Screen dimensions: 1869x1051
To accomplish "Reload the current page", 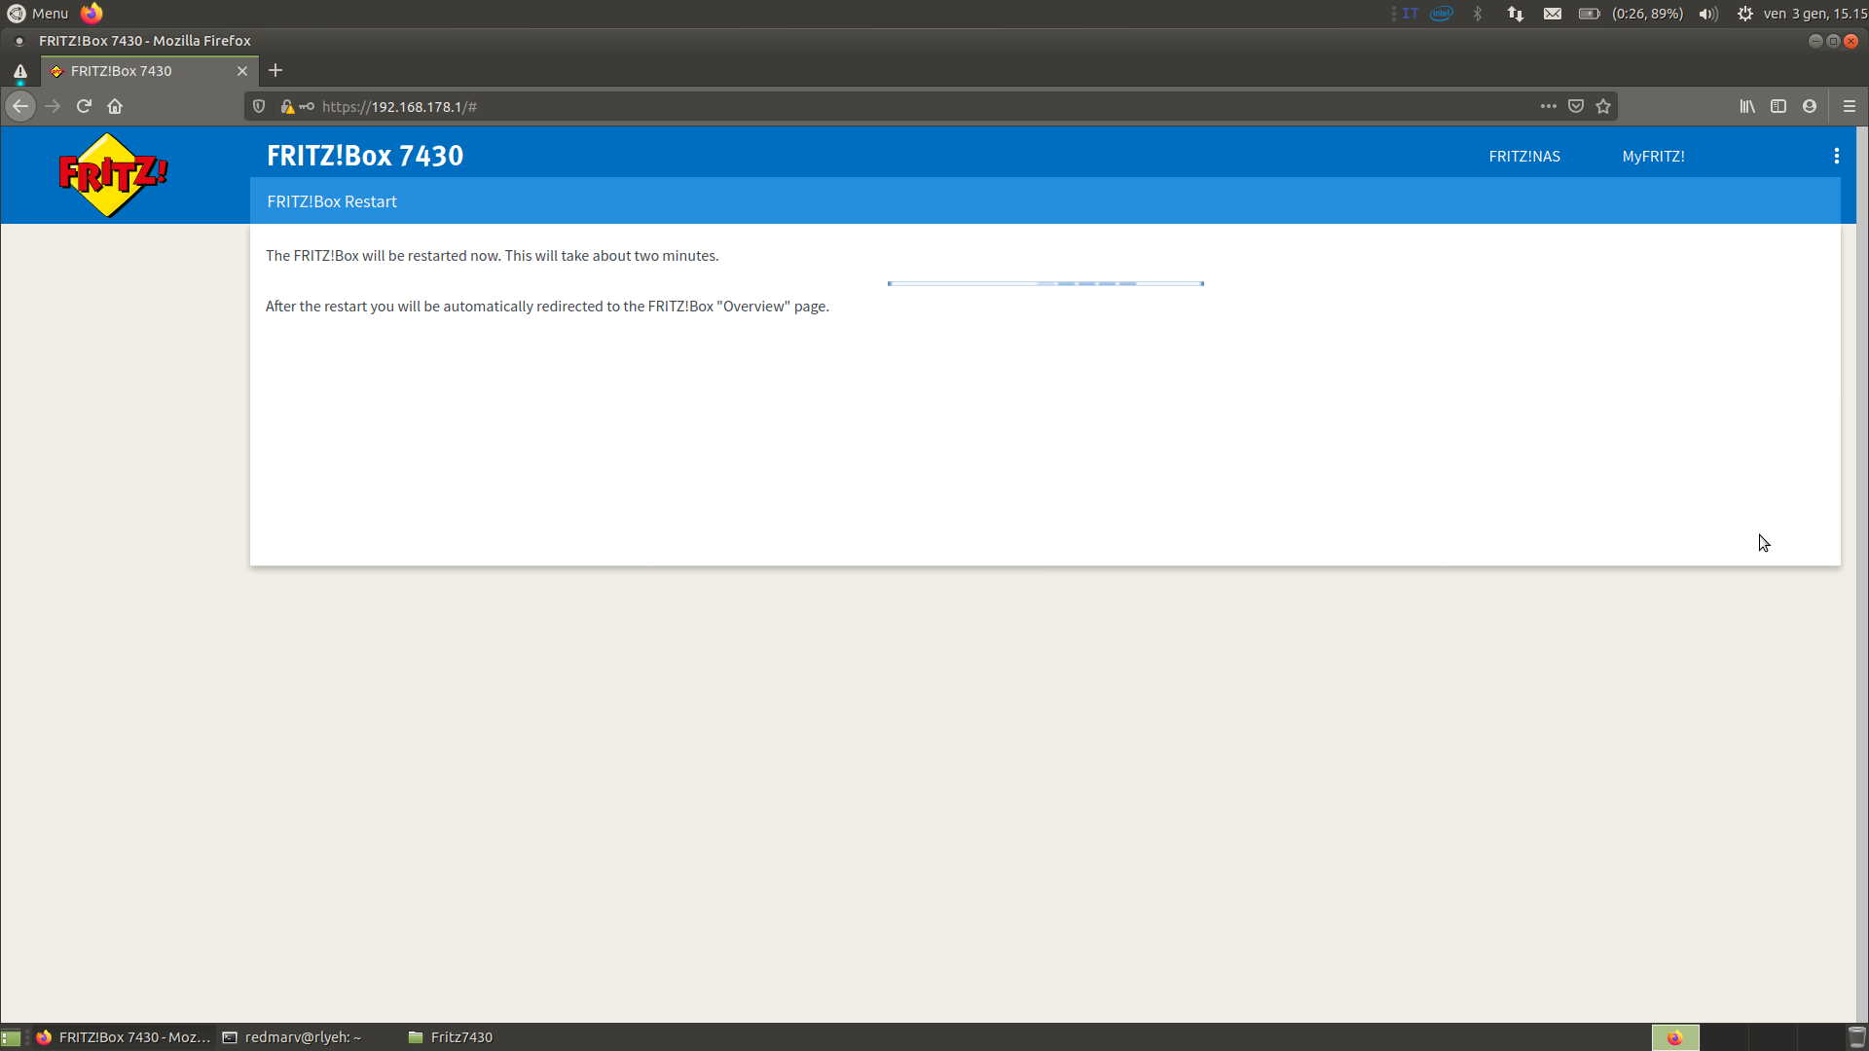I will pyautogui.click(x=84, y=106).
